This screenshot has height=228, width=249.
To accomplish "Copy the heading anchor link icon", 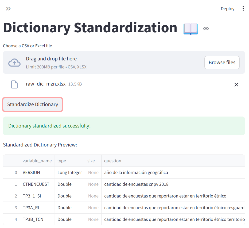I will click(206, 29).
